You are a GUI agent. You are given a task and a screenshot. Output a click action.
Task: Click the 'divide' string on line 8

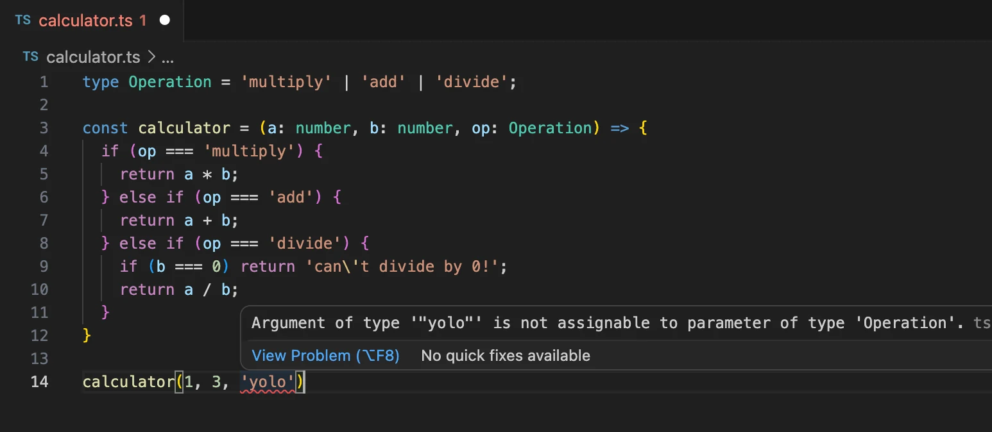click(305, 244)
